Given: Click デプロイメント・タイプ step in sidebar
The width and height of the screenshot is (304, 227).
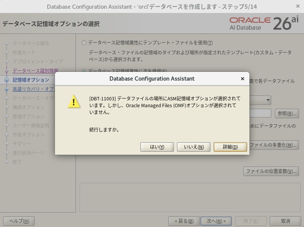Looking at the screenshot, I should pyautogui.click(x=38, y=62).
